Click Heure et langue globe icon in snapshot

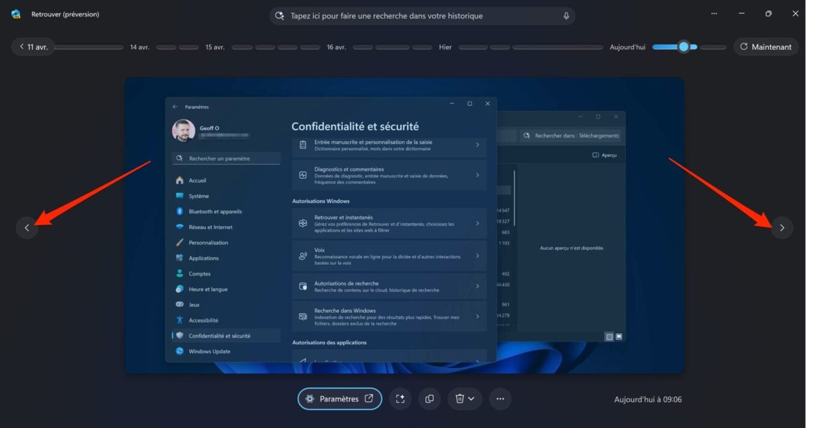[x=179, y=289]
